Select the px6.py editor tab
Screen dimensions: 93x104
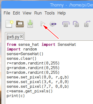13,37
